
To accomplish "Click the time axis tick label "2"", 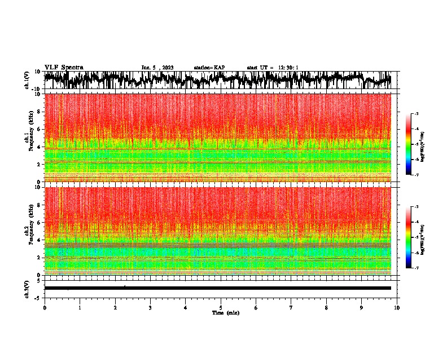I will pos(115,308).
